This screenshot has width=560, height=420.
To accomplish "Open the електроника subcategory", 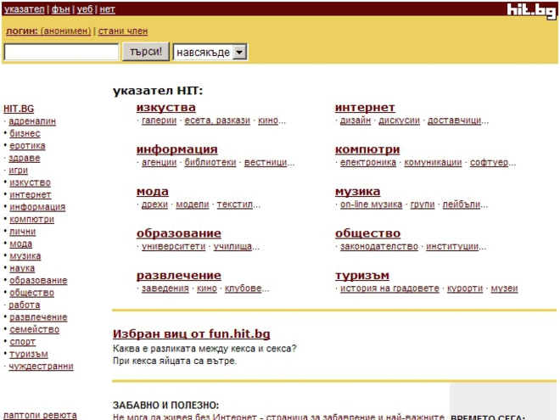I will 368,163.
